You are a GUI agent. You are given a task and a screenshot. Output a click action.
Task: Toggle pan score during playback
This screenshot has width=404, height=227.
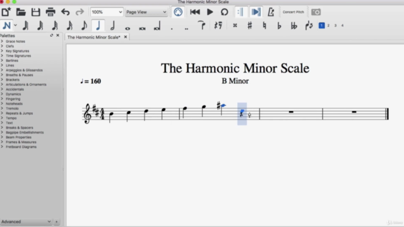coord(256,12)
